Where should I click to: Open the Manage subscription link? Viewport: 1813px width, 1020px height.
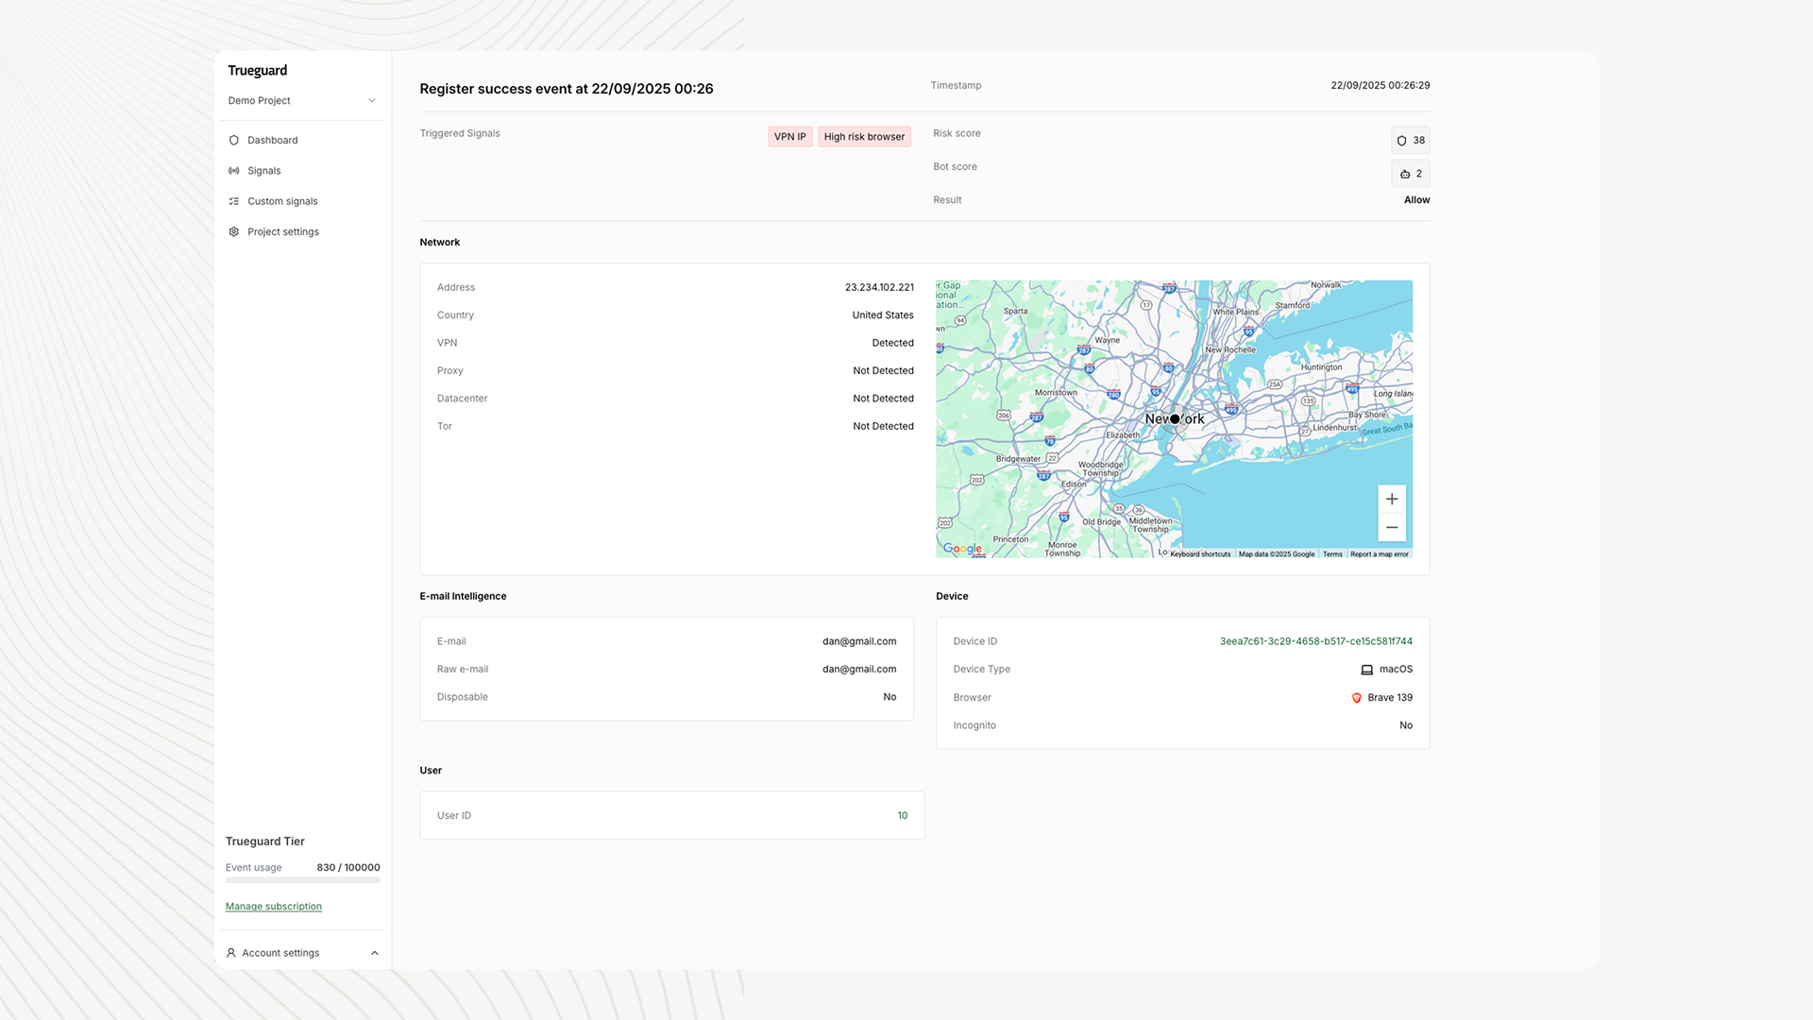[x=273, y=906]
